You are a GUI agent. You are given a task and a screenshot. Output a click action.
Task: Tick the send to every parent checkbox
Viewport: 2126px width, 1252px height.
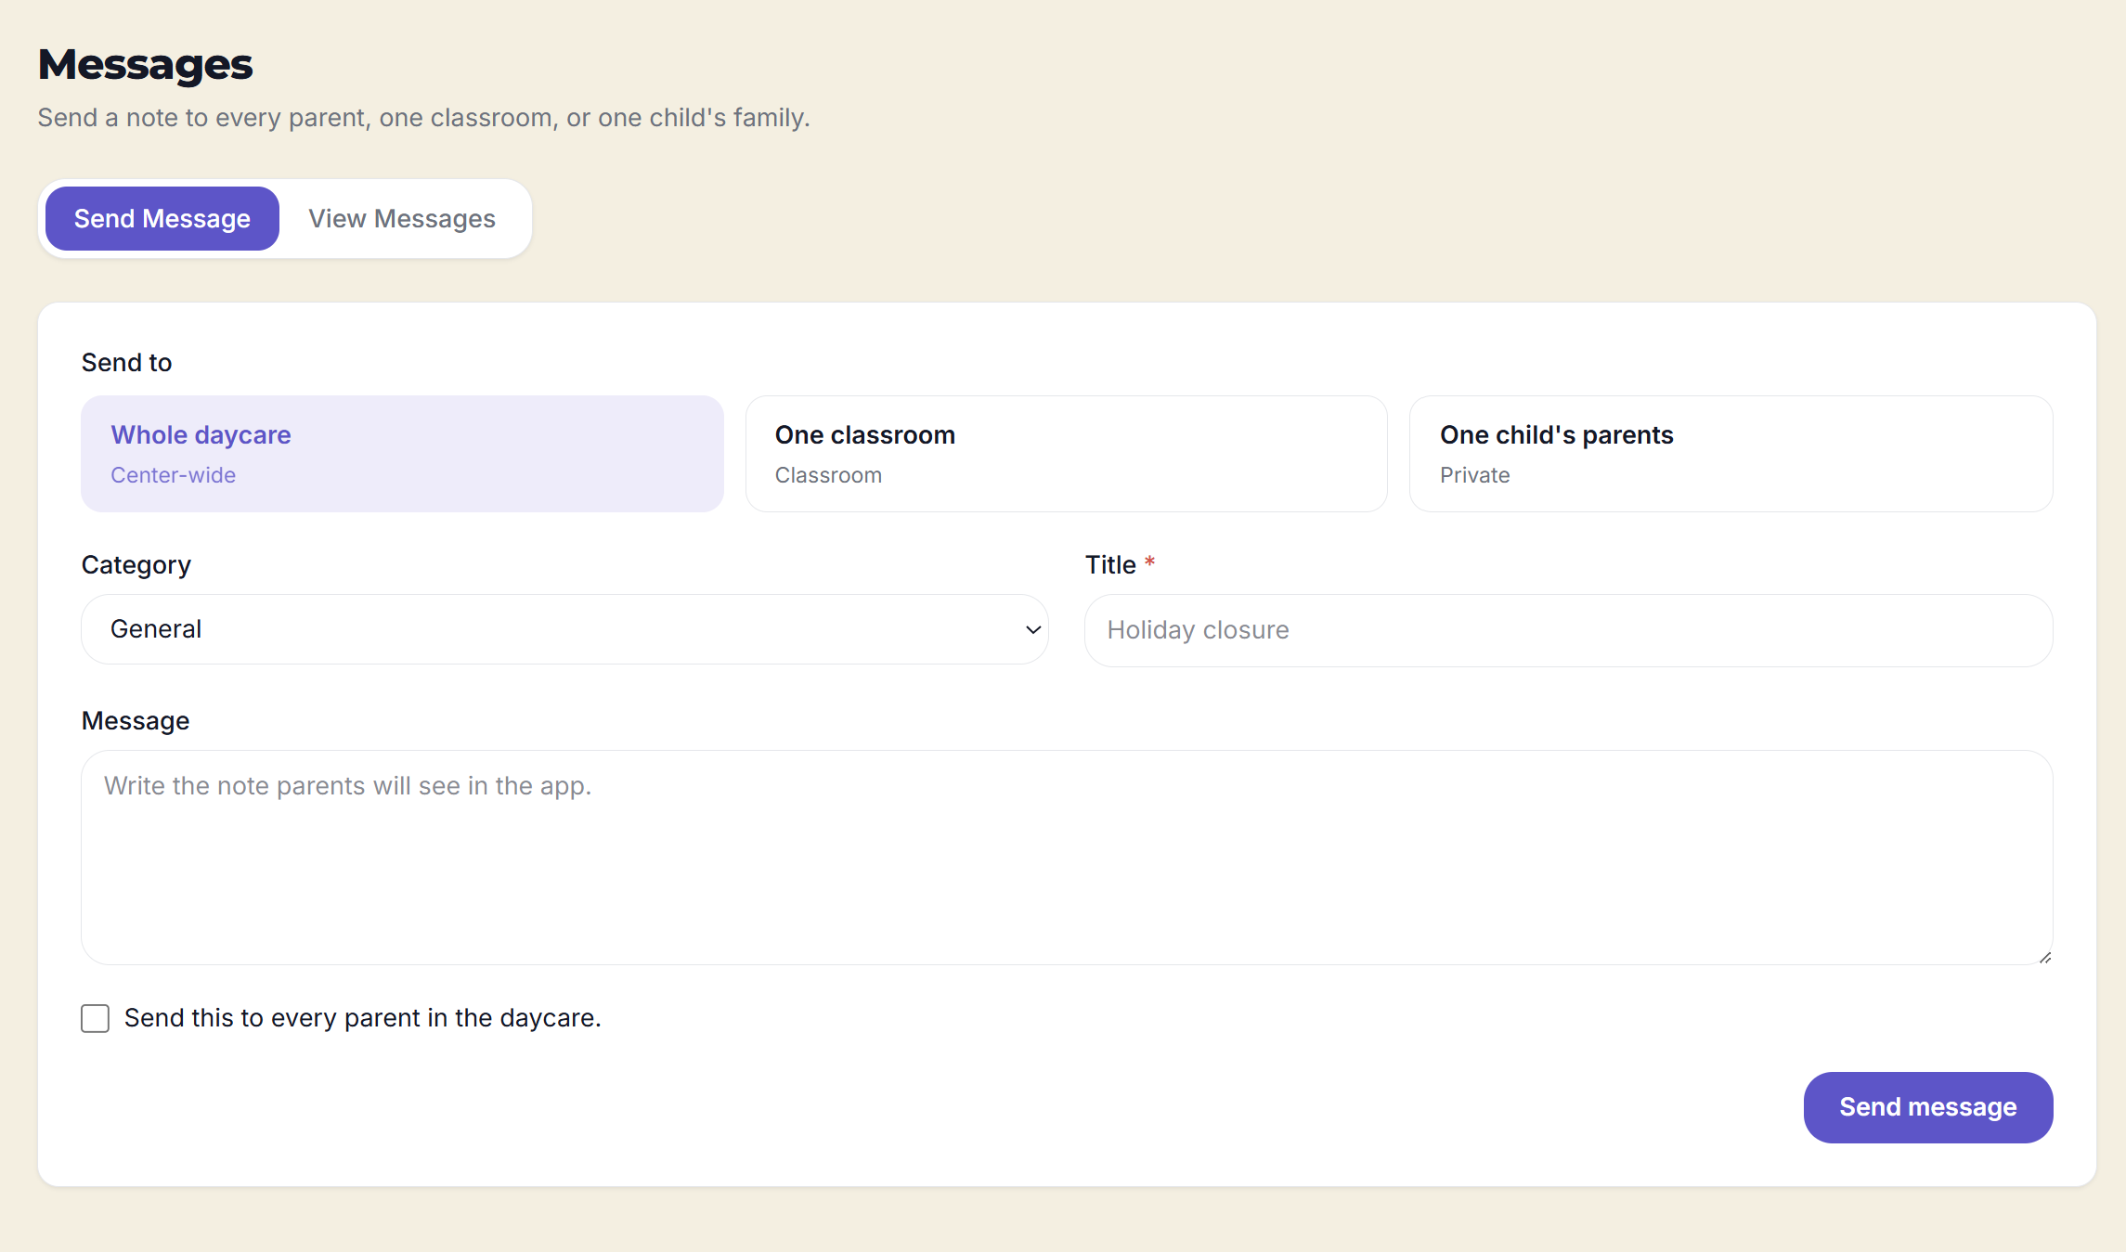pos(95,1018)
